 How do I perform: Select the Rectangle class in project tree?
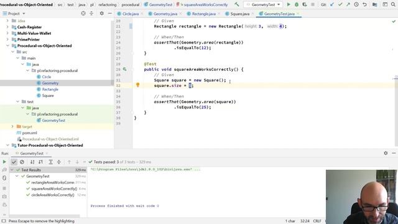[x=50, y=89]
